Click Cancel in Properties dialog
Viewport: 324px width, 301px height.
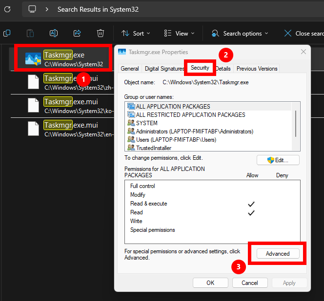tap(249, 282)
